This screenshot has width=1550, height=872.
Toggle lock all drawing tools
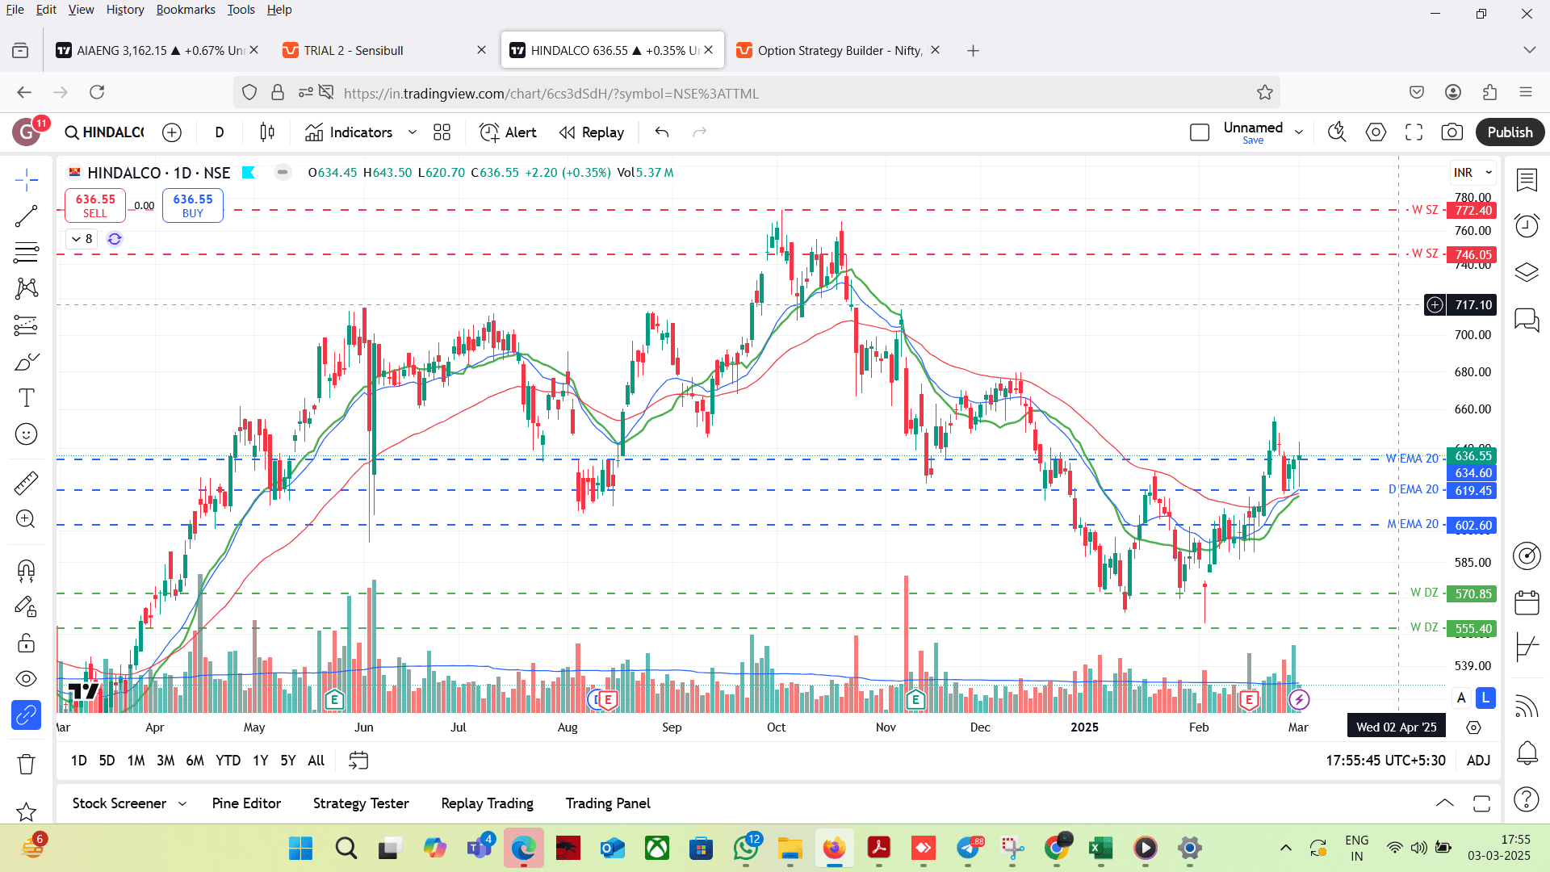pos(26,643)
